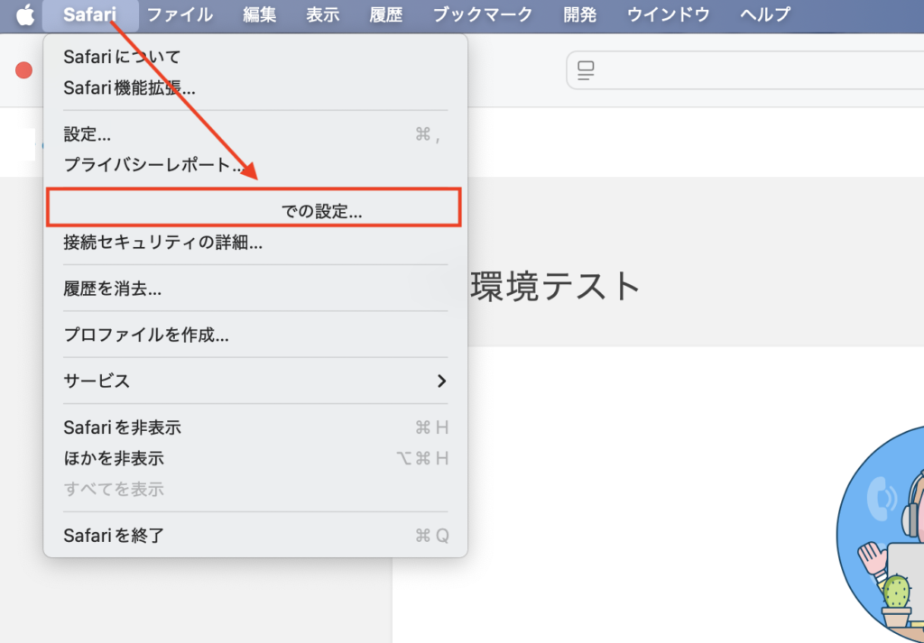Open the ファイル menu in menu bar
Image resolution: width=924 pixels, height=643 pixels.
click(x=180, y=14)
